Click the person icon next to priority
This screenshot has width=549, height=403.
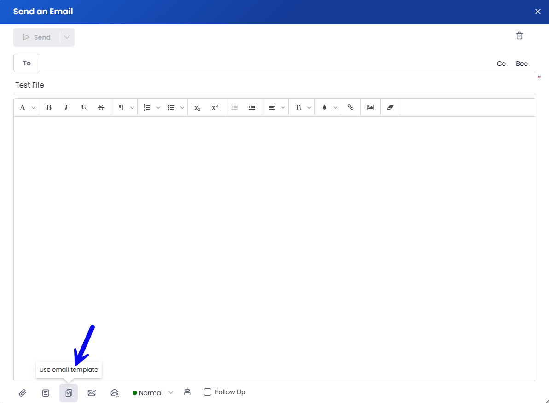coord(187,391)
